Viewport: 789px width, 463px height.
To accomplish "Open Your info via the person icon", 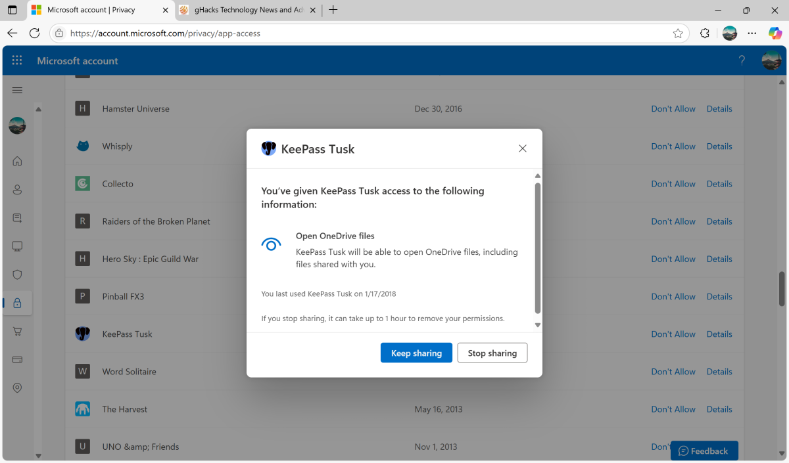I will click(17, 189).
